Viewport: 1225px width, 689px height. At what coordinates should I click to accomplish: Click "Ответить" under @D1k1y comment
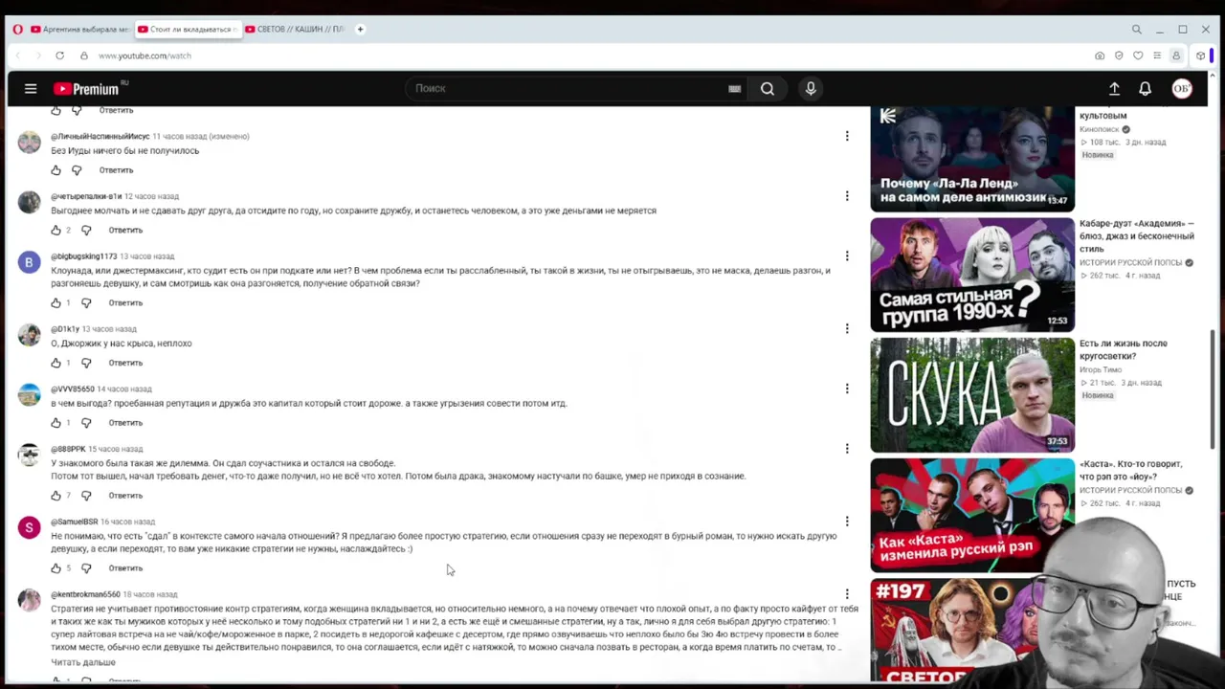tap(125, 363)
